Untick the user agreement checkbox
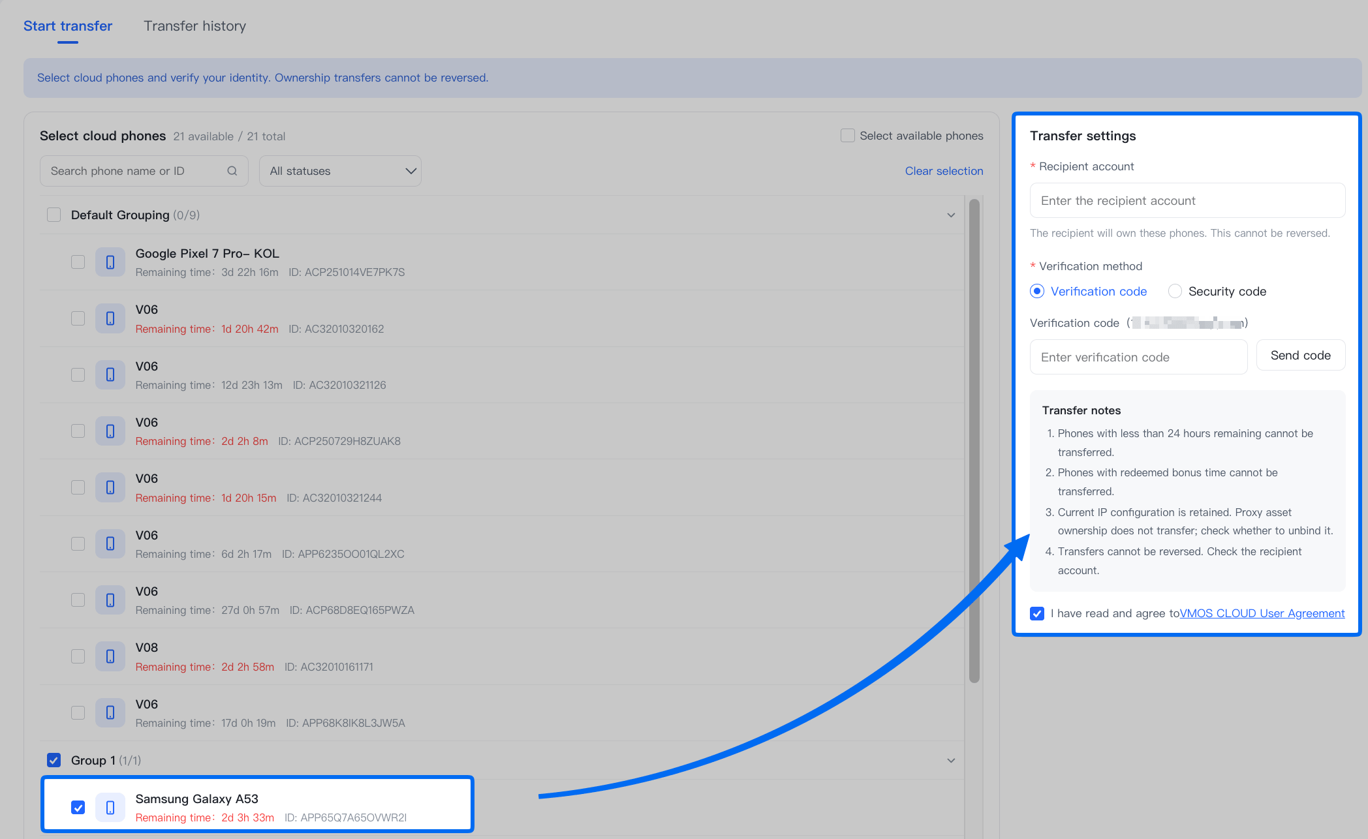 pos(1037,613)
